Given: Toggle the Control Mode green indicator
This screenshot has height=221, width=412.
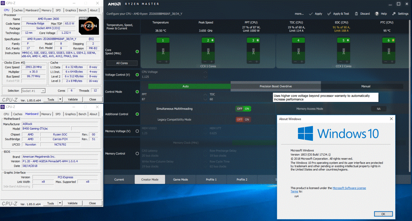Looking at the screenshot, I should [137, 92].
